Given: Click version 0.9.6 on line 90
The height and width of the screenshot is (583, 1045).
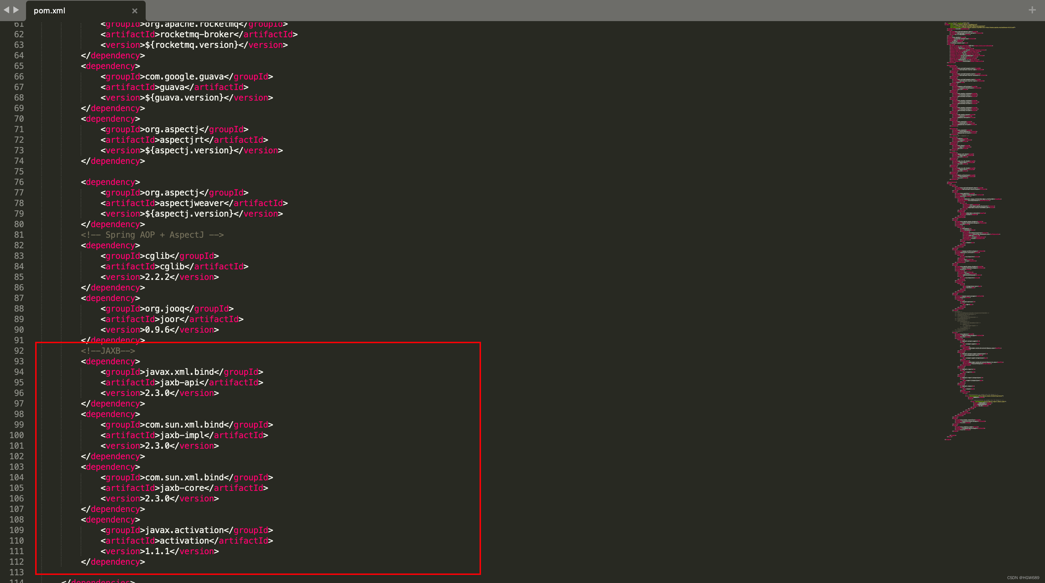Looking at the screenshot, I should coord(157,329).
